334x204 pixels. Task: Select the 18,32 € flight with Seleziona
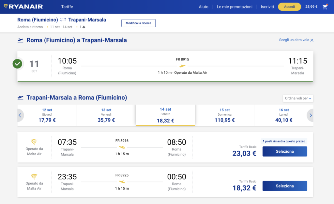click(284, 186)
